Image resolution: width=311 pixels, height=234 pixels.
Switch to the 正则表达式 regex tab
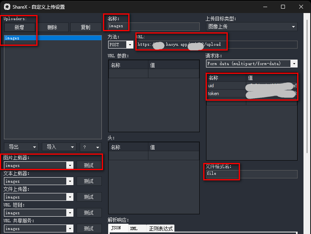pyautogui.click(x=161, y=228)
